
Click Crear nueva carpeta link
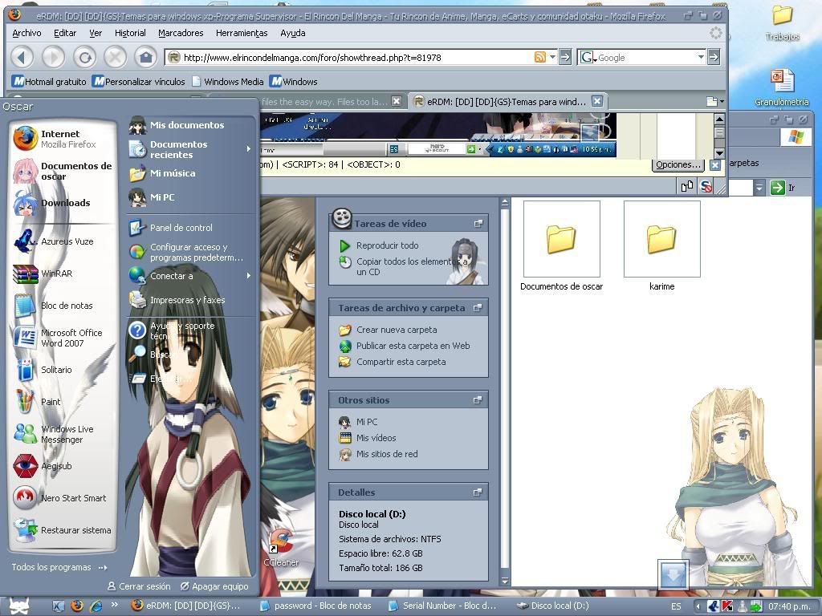[397, 330]
